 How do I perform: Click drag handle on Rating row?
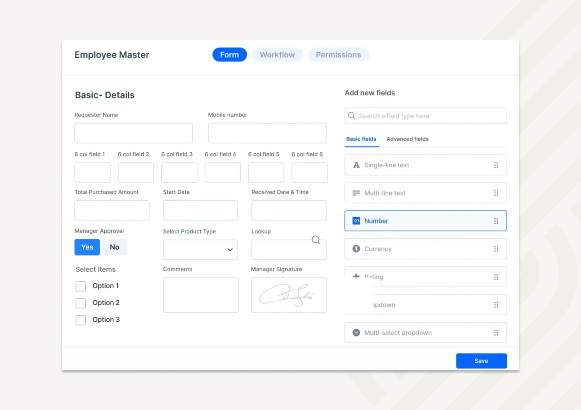pos(496,277)
